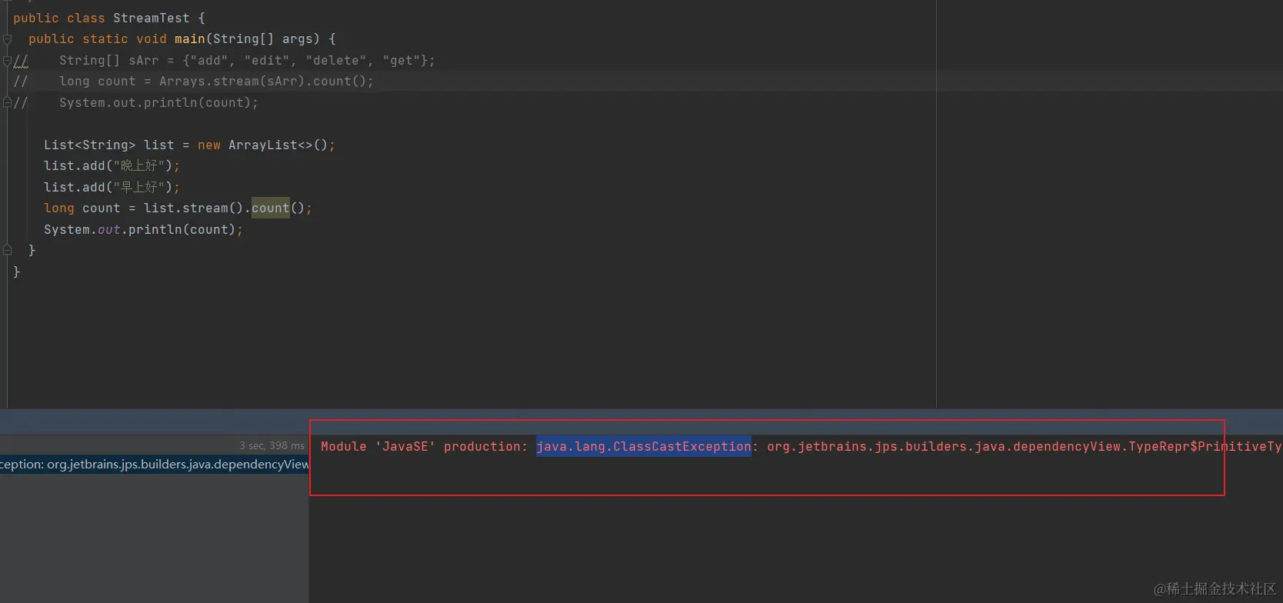Click fold end marker beside commented System.out.println line

point(7,102)
